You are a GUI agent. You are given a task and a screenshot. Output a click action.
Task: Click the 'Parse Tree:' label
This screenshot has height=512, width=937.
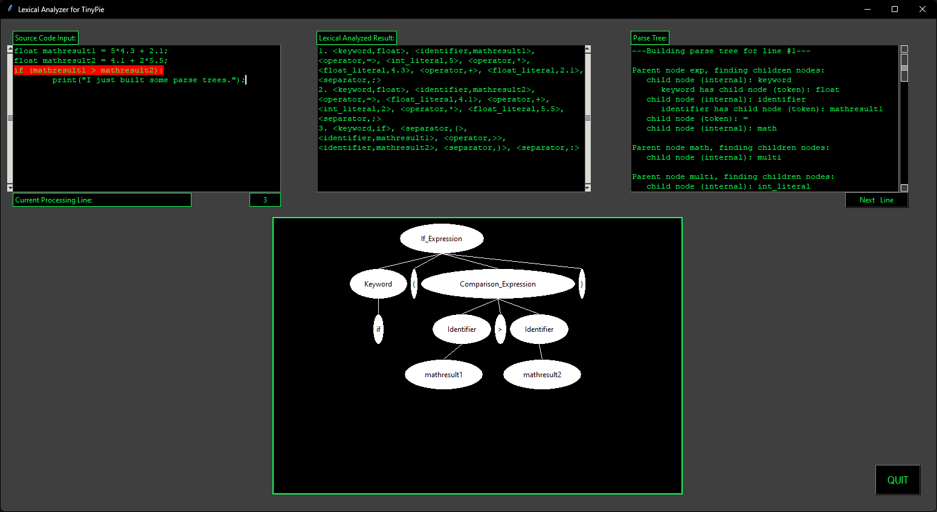(x=650, y=38)
